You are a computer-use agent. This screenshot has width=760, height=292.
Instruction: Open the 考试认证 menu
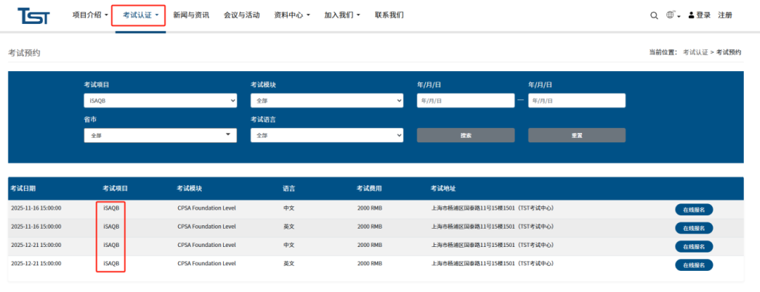click(x=141, y=15)
